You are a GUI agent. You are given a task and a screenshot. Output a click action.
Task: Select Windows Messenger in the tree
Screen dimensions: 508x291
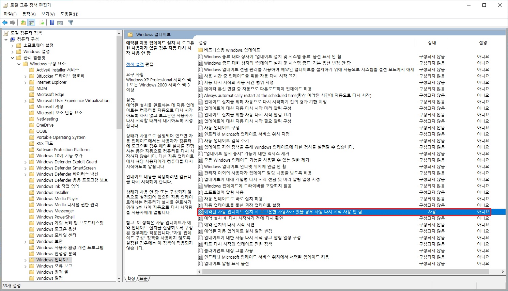point(55,211)
